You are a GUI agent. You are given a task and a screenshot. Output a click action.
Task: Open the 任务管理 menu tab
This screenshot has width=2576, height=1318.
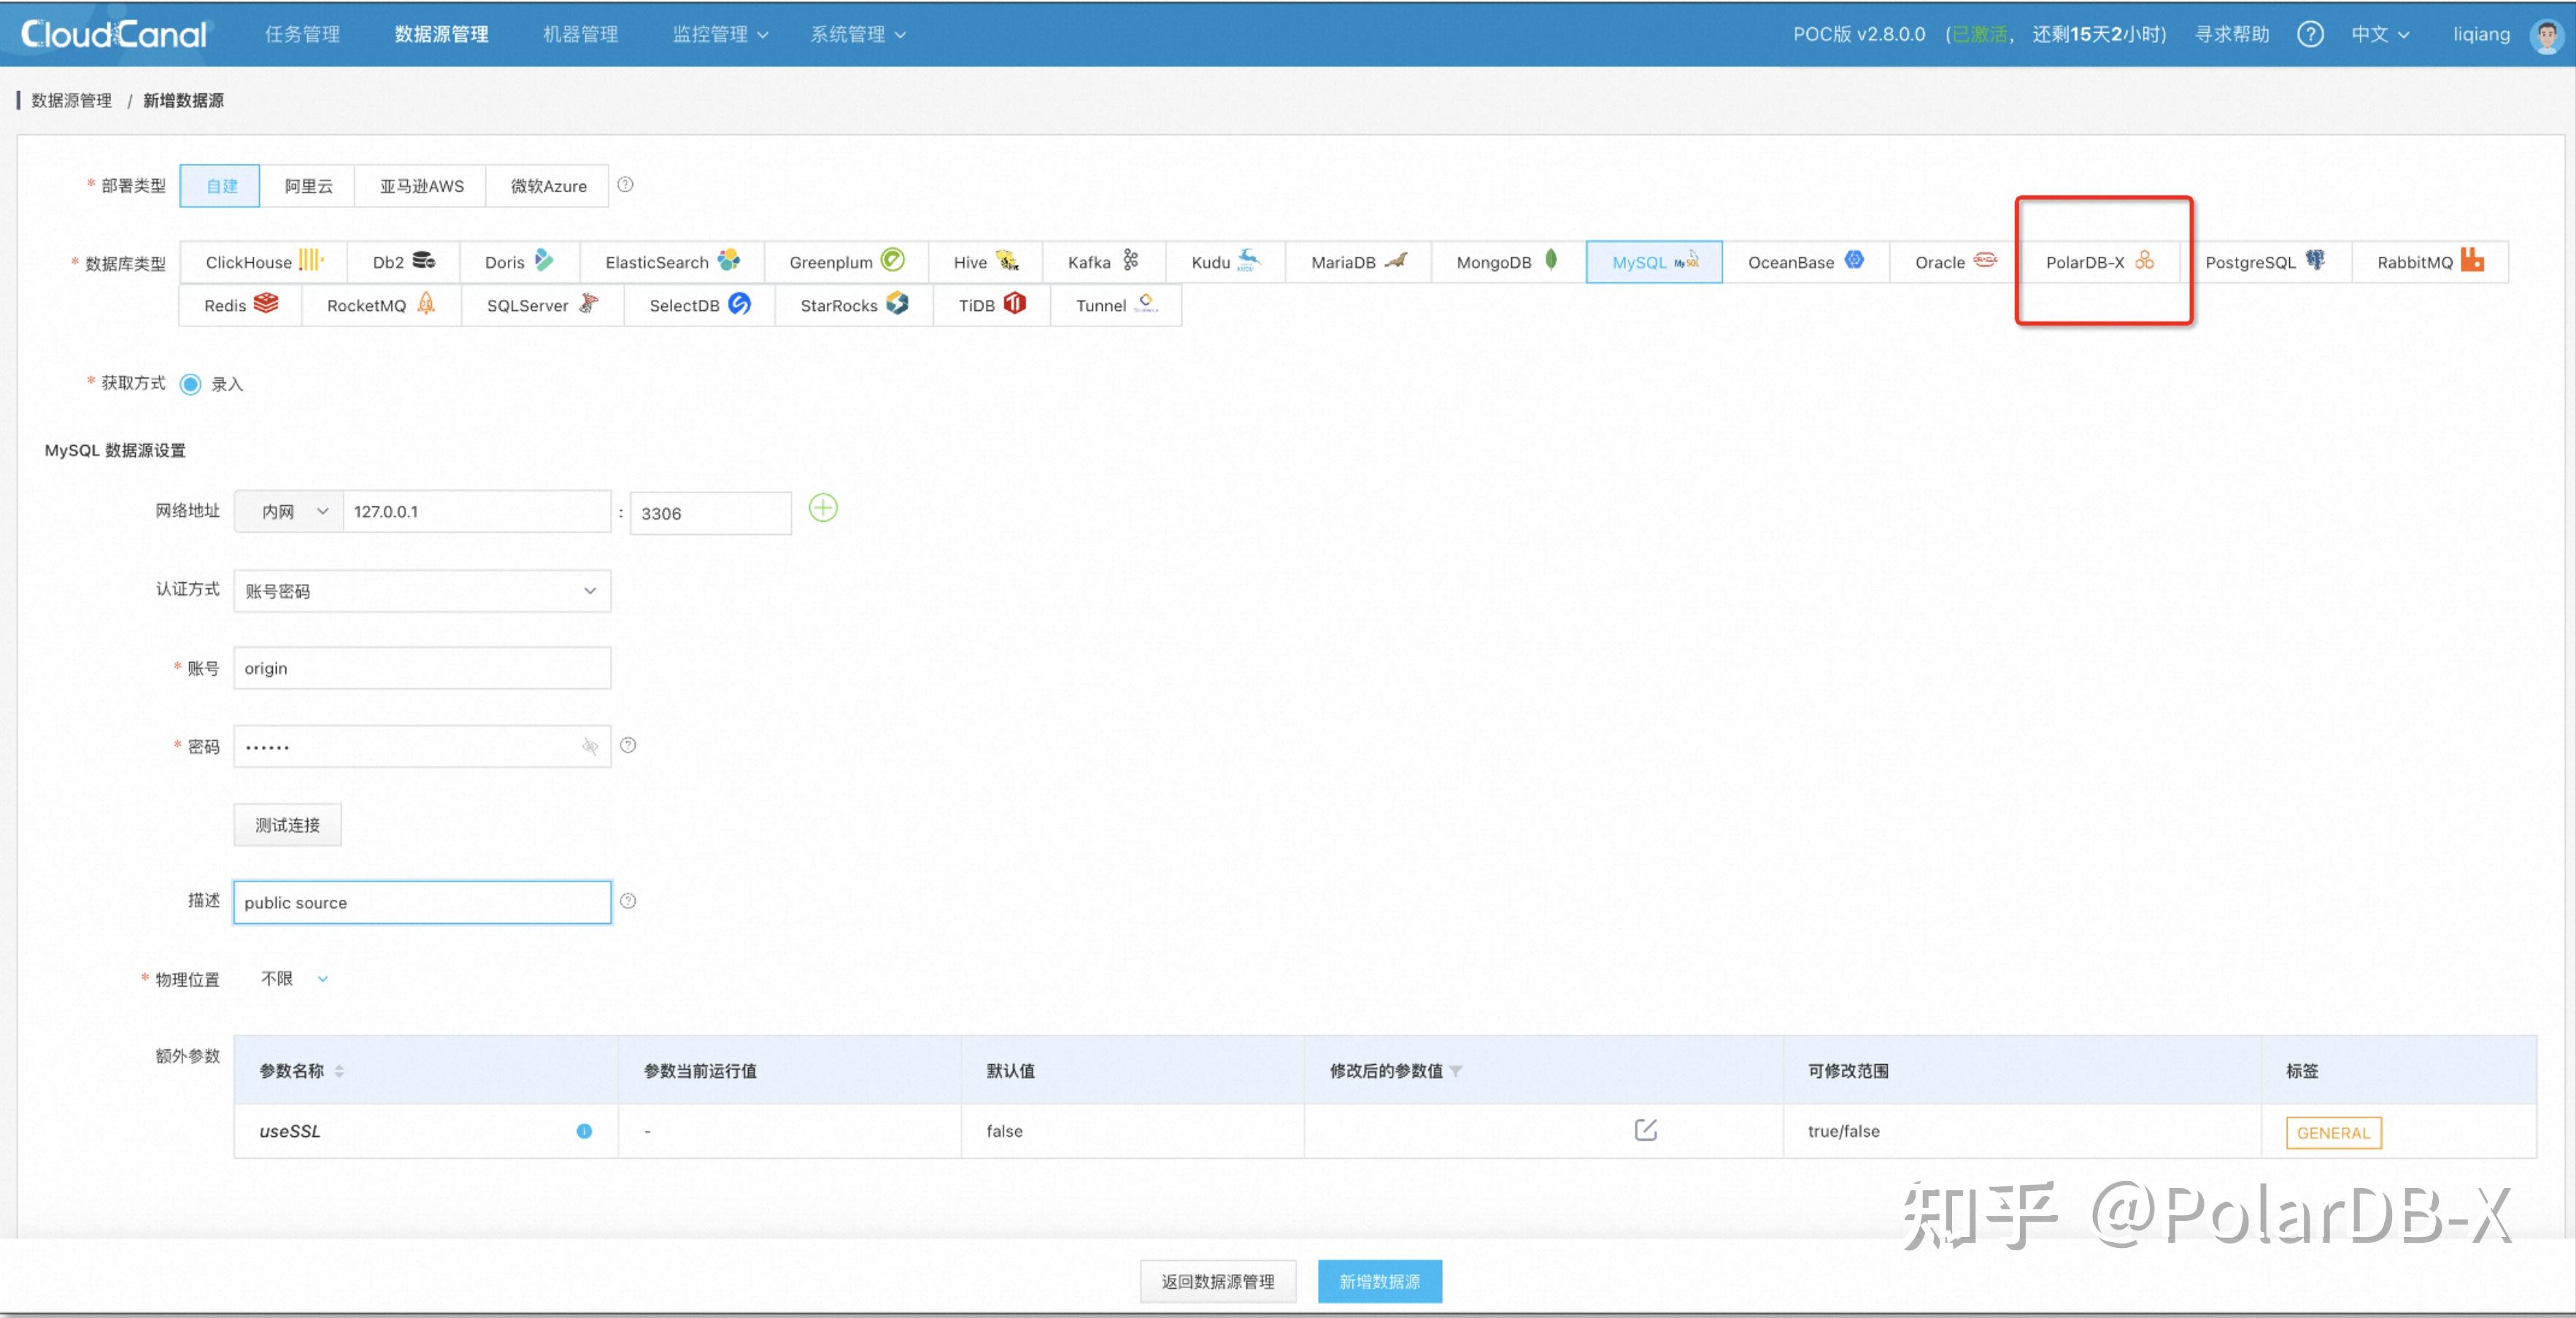(x=302, y=34)
